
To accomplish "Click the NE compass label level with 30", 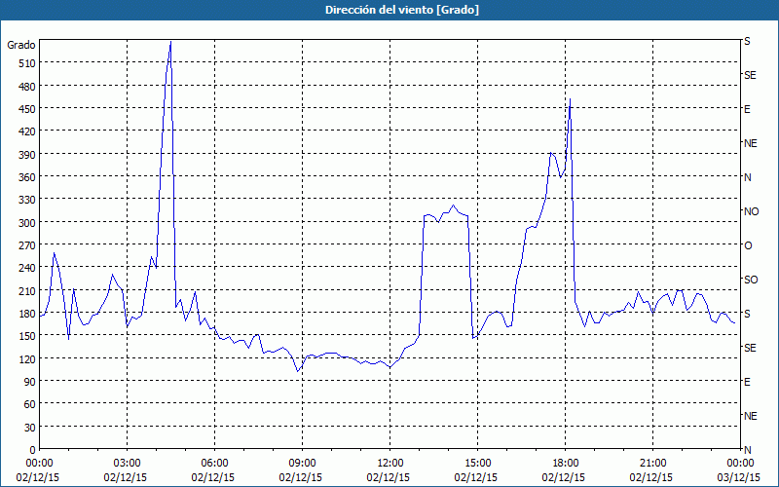I will 750,416.
